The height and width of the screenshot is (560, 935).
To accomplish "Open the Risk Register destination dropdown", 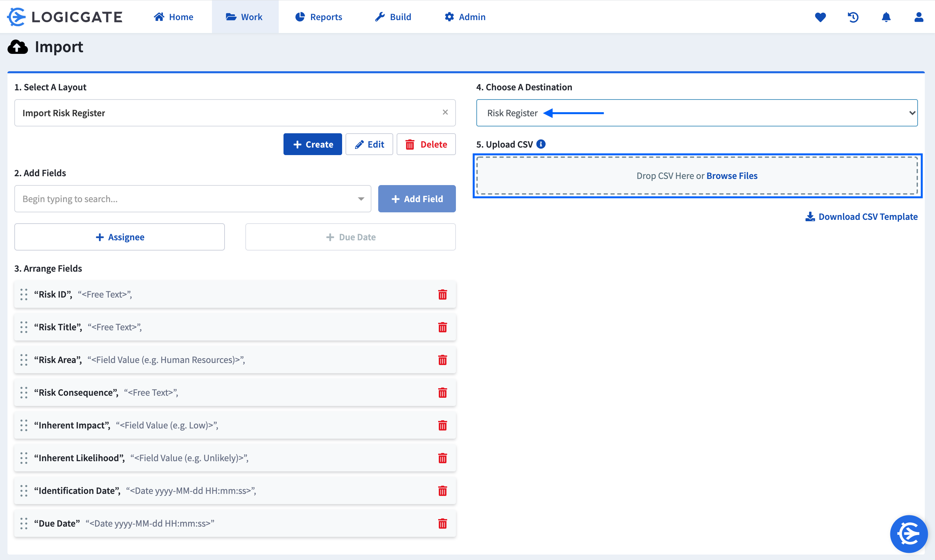I will (696, 113).
